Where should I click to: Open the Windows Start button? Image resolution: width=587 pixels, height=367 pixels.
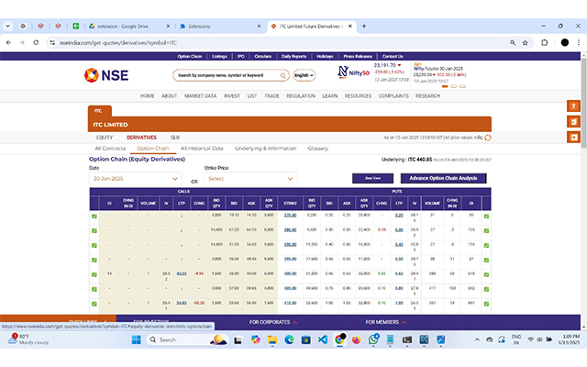pos(137,339)
